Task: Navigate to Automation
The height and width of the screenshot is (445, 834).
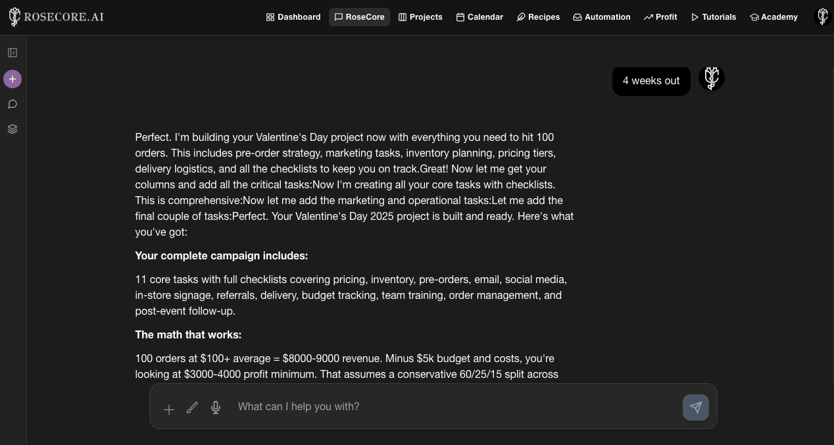Action: [x=602, y=17]
